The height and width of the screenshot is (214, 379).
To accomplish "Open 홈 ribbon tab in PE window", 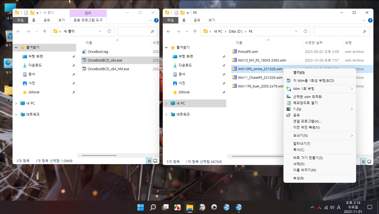I will tap(184, 20).
